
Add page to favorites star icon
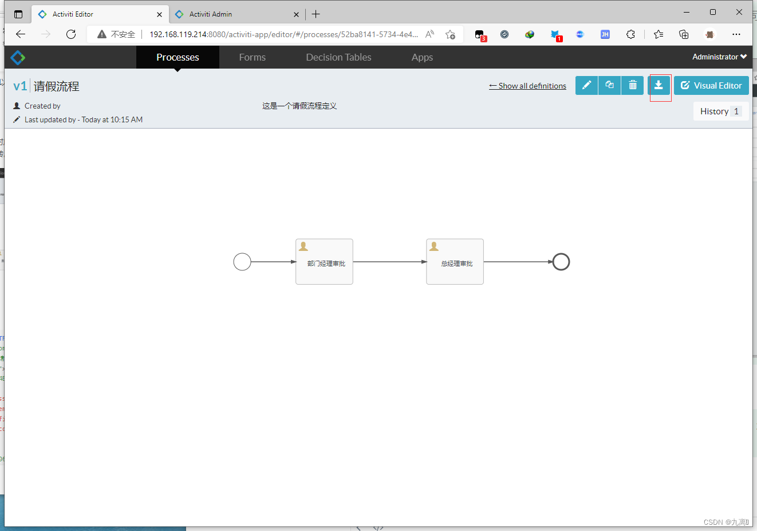[450, 34]
